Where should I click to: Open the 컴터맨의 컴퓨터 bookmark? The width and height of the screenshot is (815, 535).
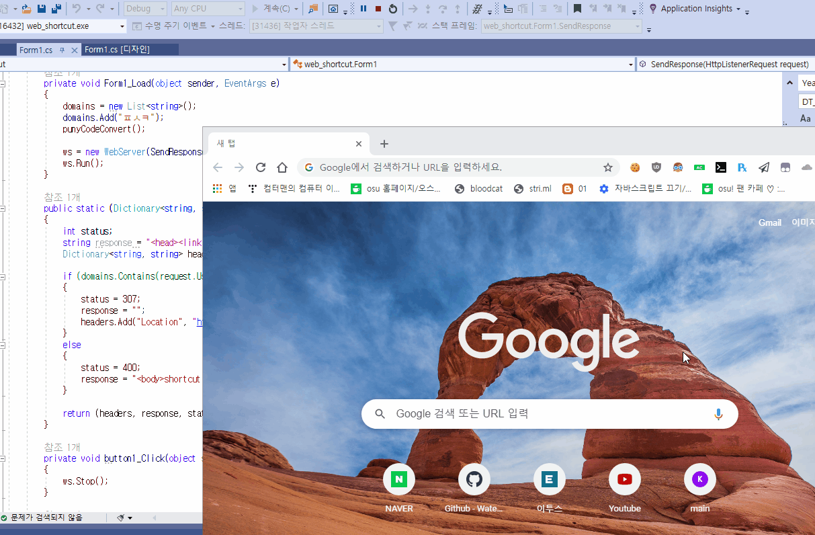(x=294, y=189)
